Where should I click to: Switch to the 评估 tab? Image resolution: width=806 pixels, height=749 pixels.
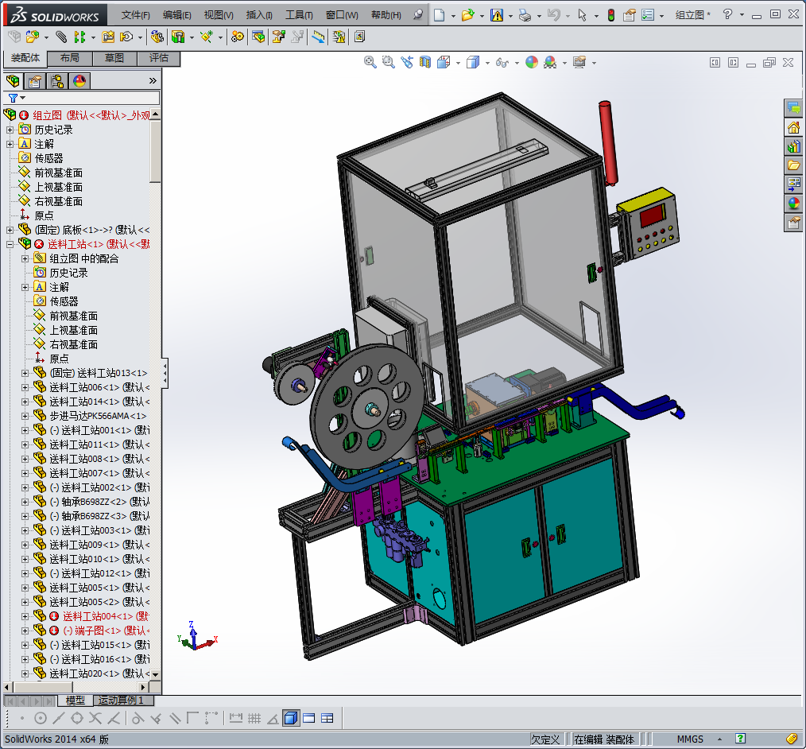coord(158,58)
